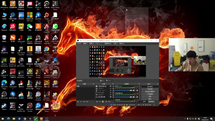Move the source up in the Sources list
This screenshot has height=121, width=215.
[x=106, y=102]
